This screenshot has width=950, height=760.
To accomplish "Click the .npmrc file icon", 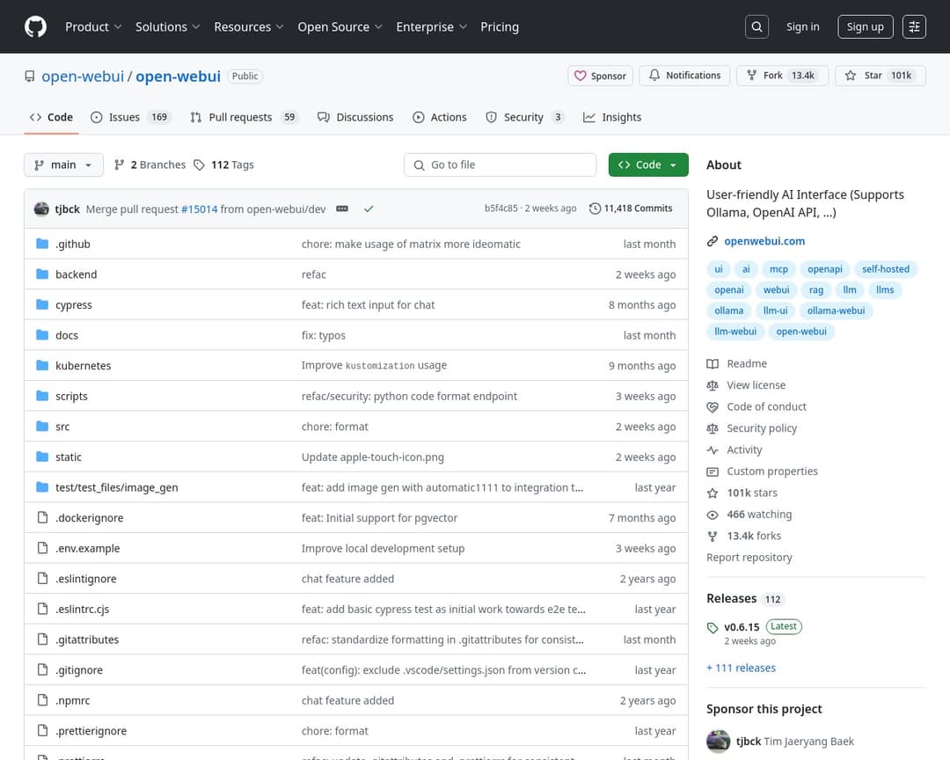I will tap(42, 700).
